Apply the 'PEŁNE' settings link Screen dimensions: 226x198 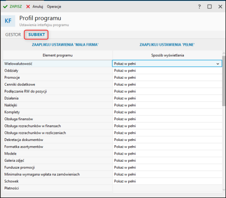[x=167, y=45]
